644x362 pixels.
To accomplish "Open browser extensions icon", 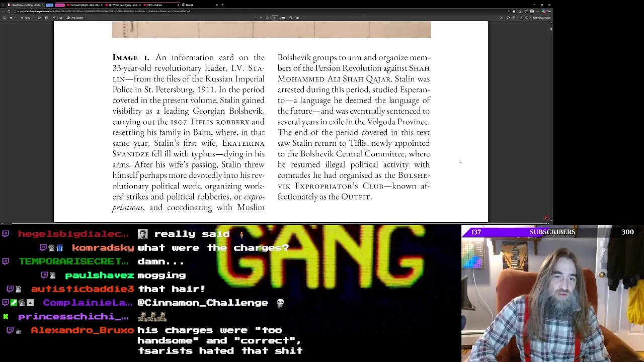I will 520,11.
